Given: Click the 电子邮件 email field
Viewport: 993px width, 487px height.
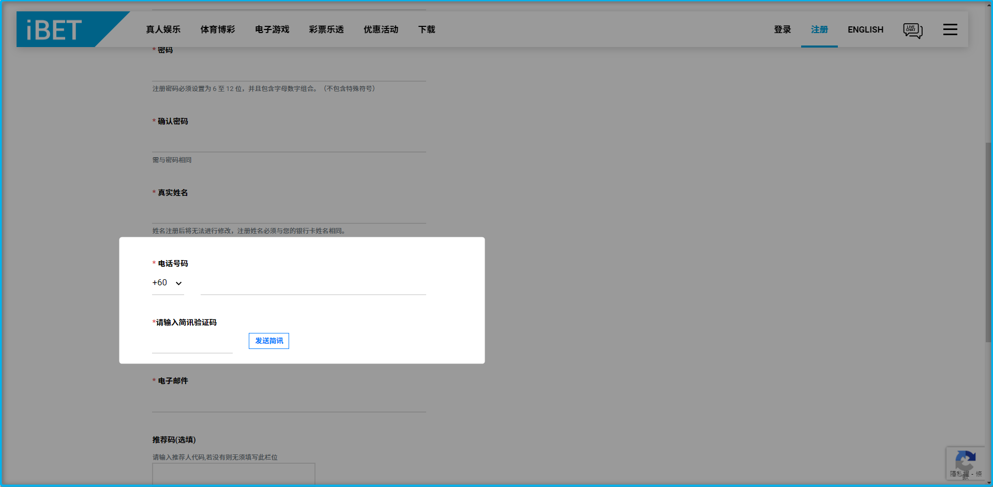Looking at the screenshot, I should click(x=289, y=403).
